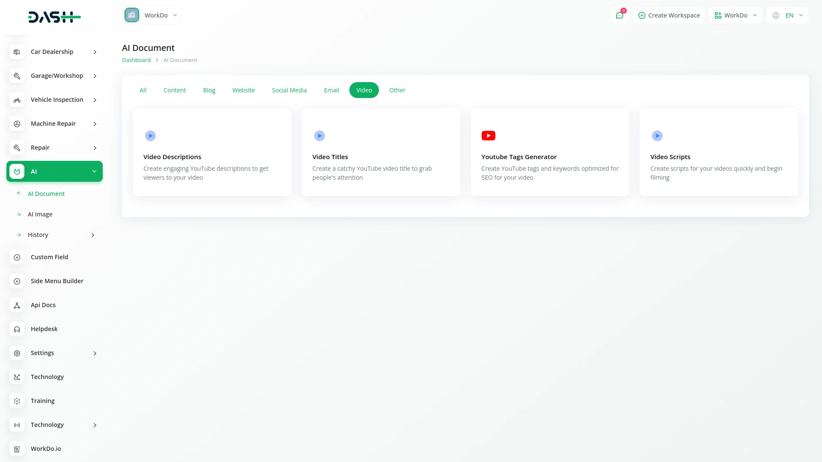Click the first Technology sidebar icon
This screenshot has height=462, width=822.
click(17, 377)
